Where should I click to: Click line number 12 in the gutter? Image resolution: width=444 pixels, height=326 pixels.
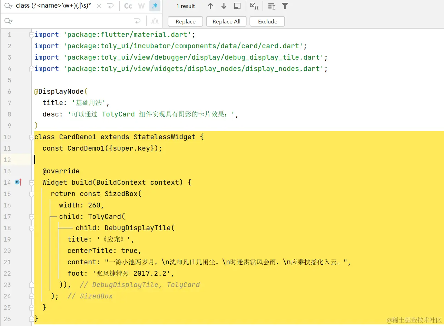coord(7,160)
